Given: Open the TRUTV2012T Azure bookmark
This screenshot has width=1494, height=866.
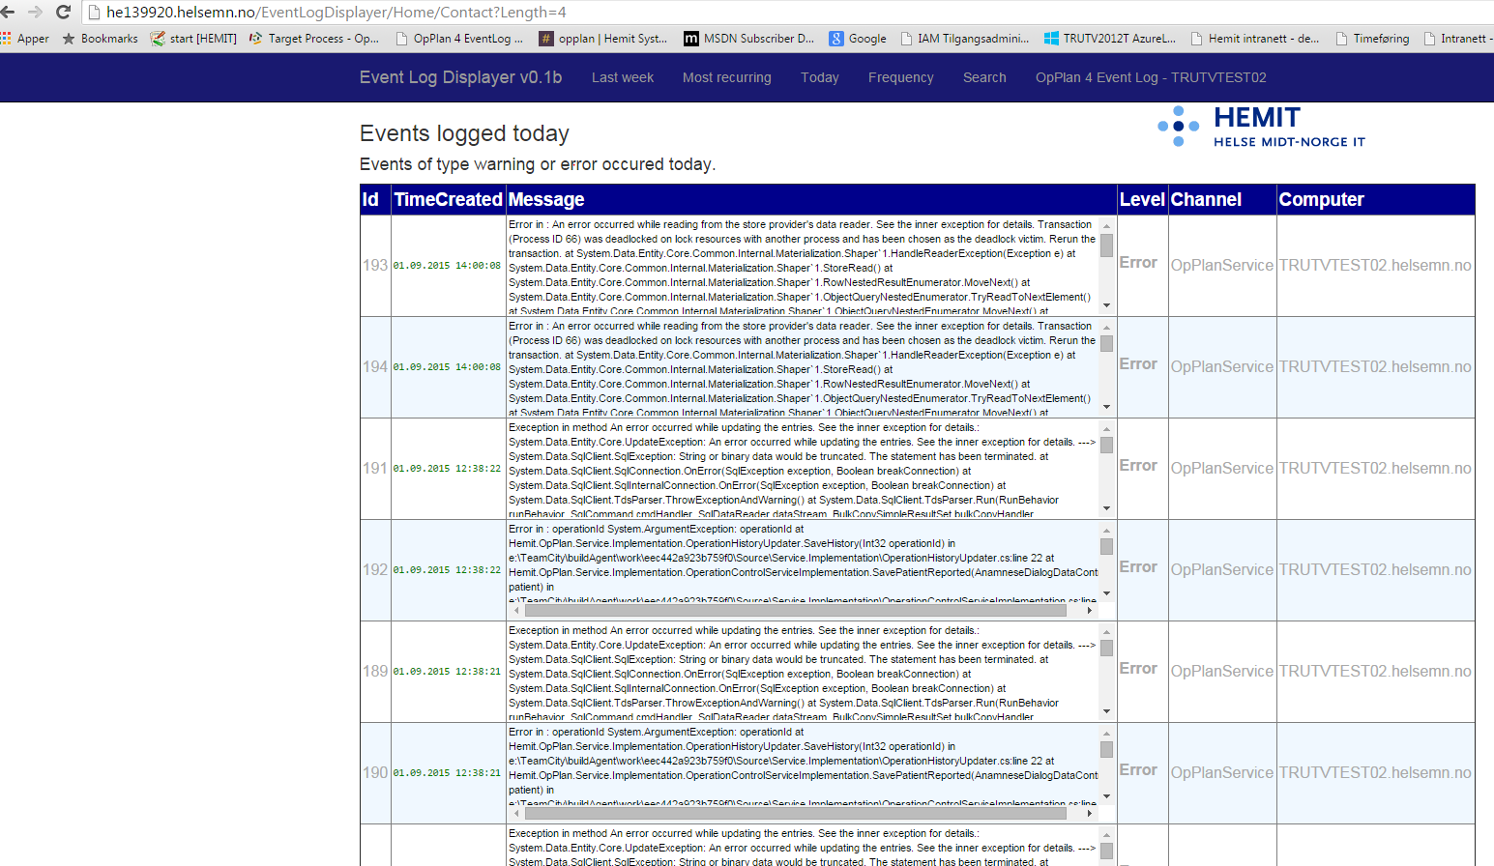Looking at the screenshot, I should click(1111, 39).
